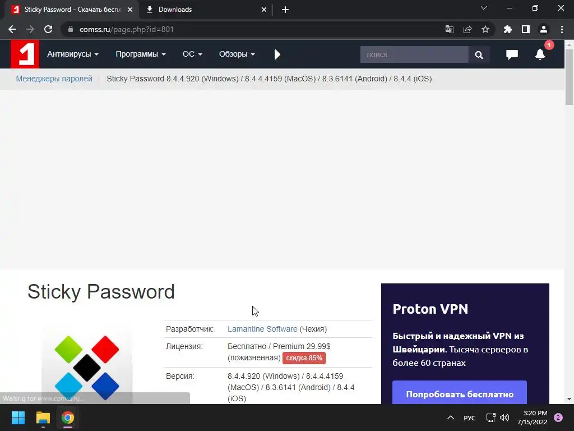
Task: Reload the current page
Action: (48, 29)
